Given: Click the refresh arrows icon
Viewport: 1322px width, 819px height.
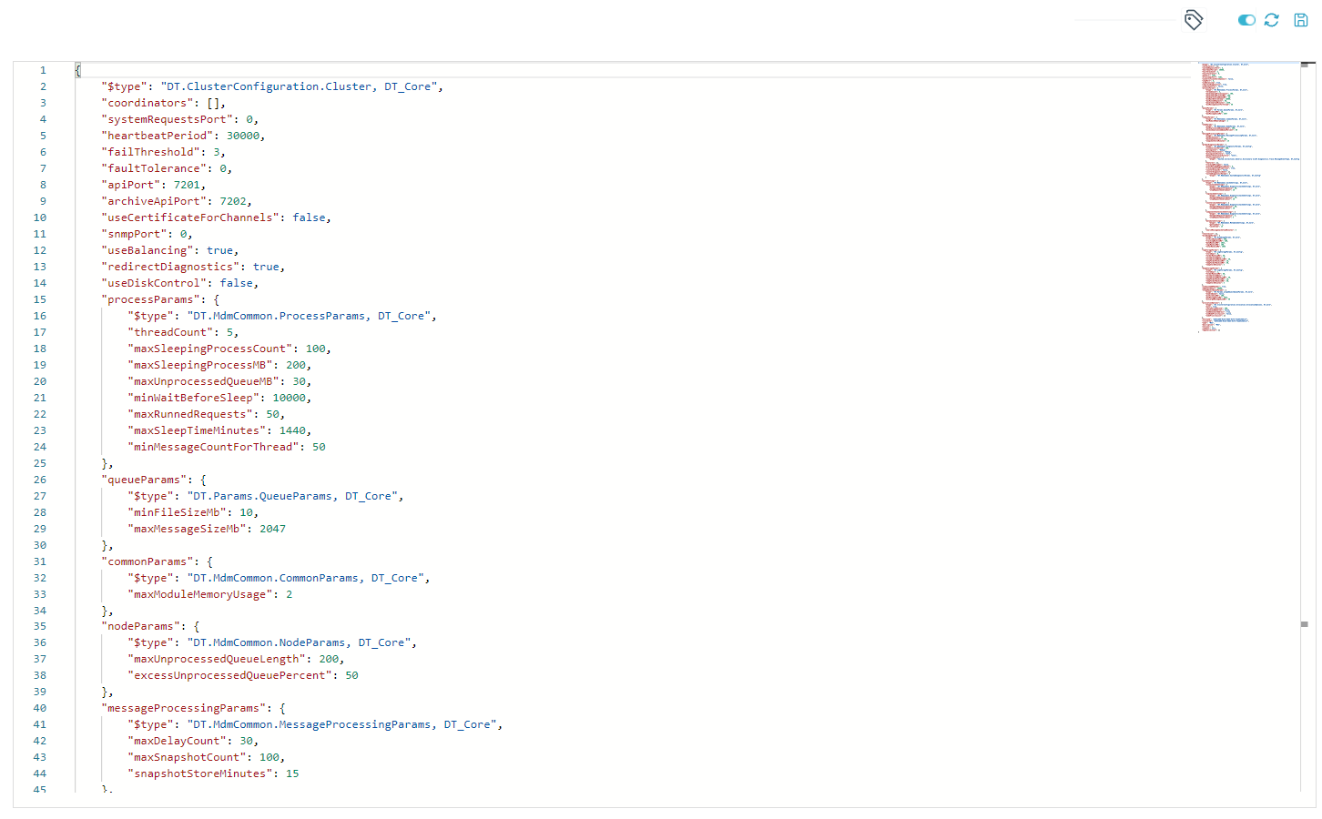Looking at the screenshot, I should (1272, 20).
